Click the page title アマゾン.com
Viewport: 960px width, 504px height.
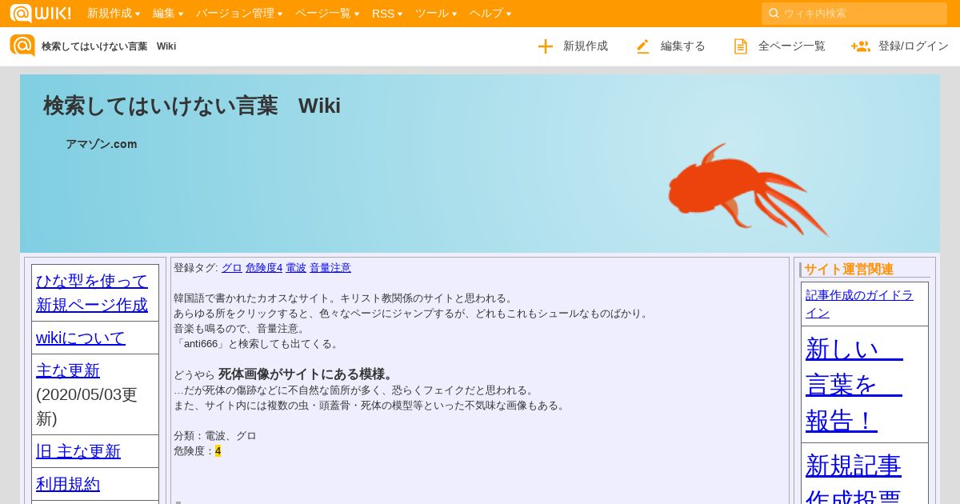(x=102, y=144)
